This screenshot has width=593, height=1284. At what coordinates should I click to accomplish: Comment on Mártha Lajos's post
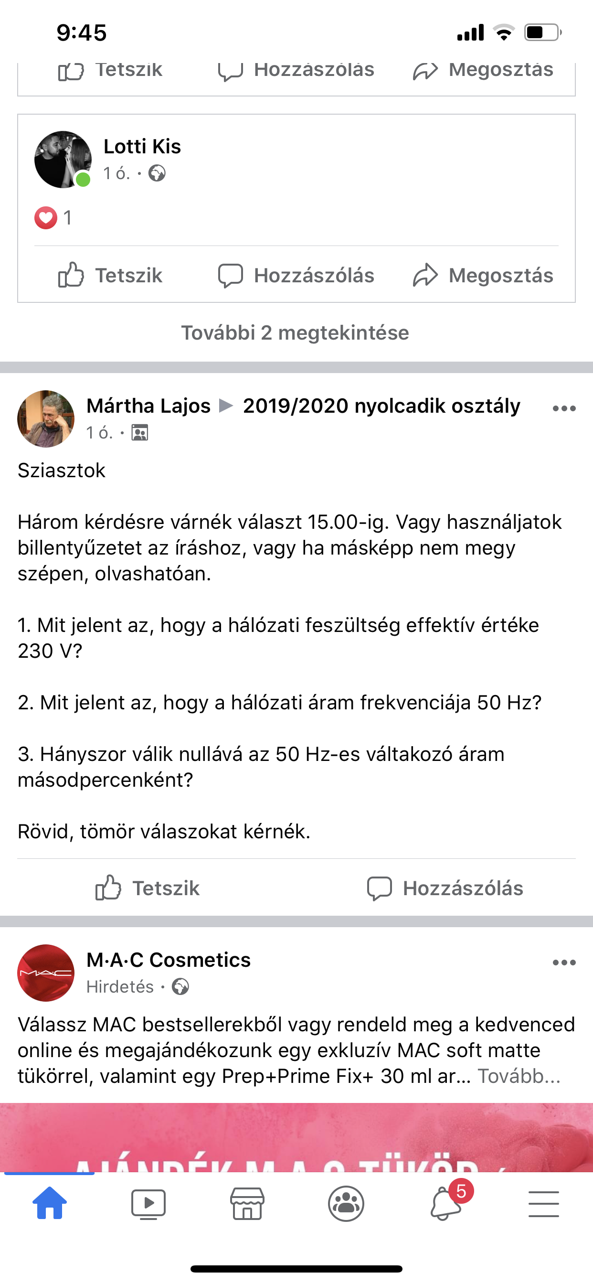[x=445, y=888]
